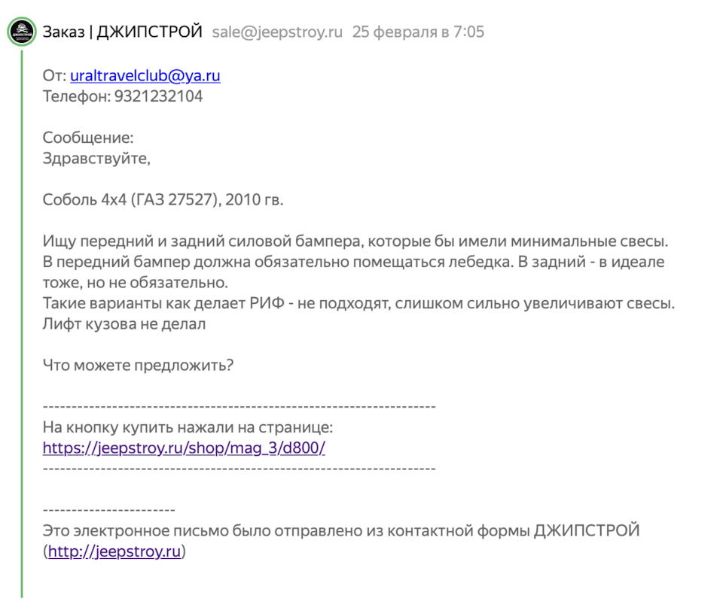Viewport: 723px width, 601px height.
Task: Click the ДЖИПСТРОЙ sender avatar icon
Action: pos(22,32)
